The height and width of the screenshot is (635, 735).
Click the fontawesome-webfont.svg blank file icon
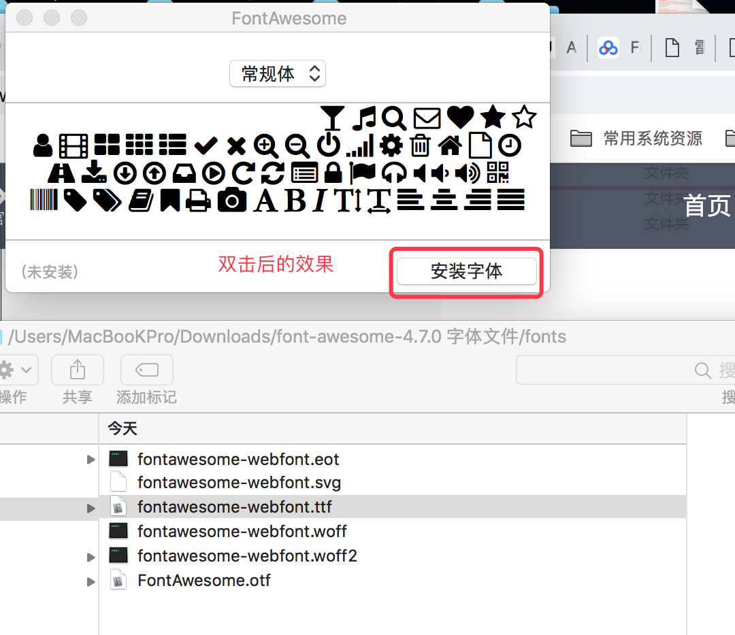[x=118, y=482]
